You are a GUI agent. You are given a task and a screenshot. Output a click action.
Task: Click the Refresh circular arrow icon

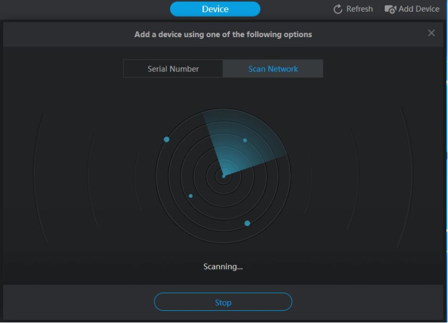click(x=337, y=9)
